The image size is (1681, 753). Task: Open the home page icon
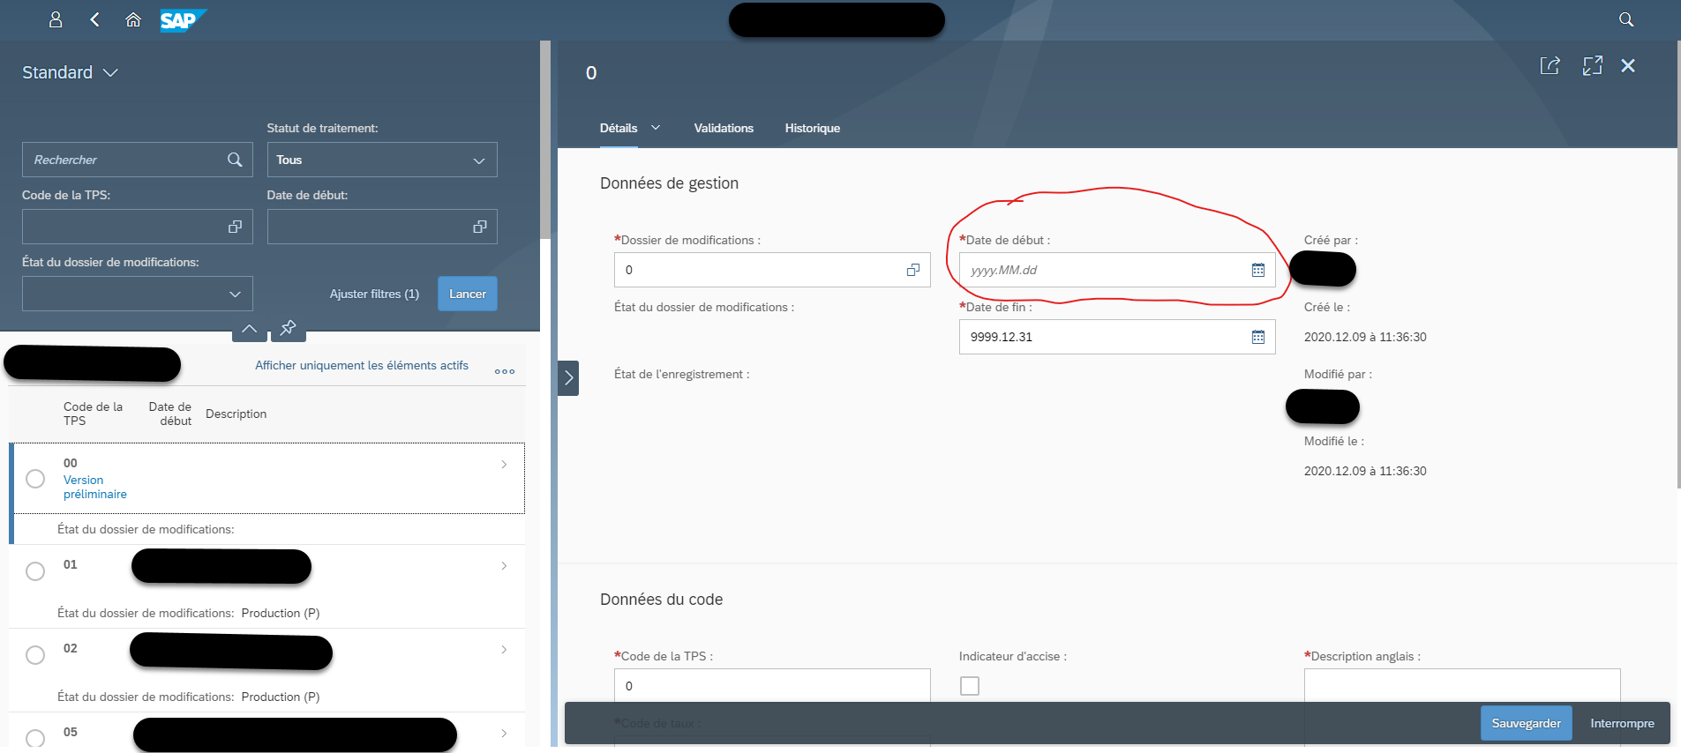pyautogui.click(x=133, y=19)
